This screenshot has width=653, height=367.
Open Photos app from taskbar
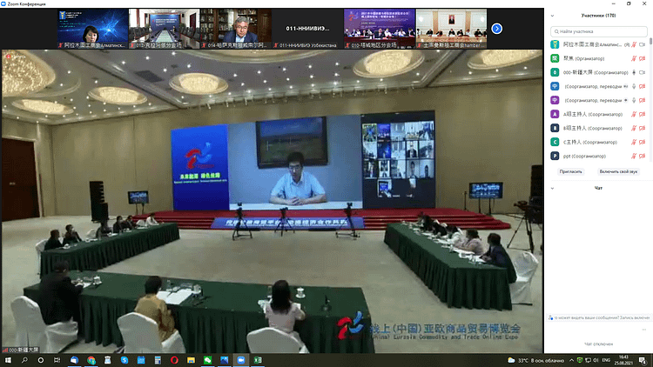(225, 360)
